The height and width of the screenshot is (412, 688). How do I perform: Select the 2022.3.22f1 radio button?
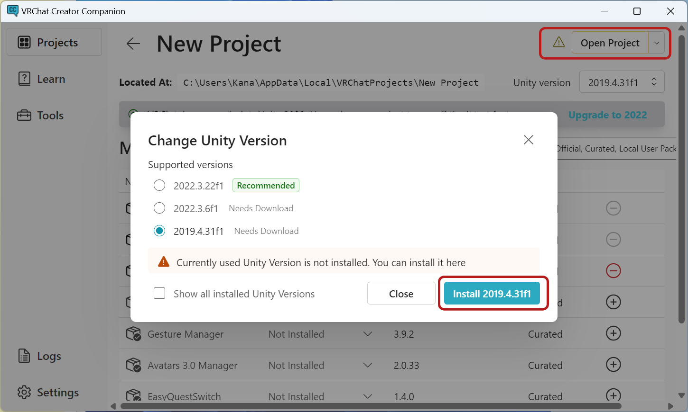click(159, 185)
